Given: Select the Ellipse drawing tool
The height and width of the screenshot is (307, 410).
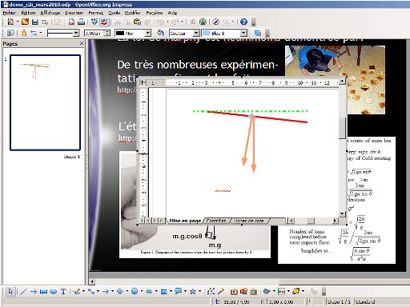Looking at the screenshot, I should (x=54, y=292).
